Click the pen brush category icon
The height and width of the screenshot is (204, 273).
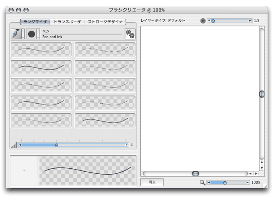click(x=16, y=34)
